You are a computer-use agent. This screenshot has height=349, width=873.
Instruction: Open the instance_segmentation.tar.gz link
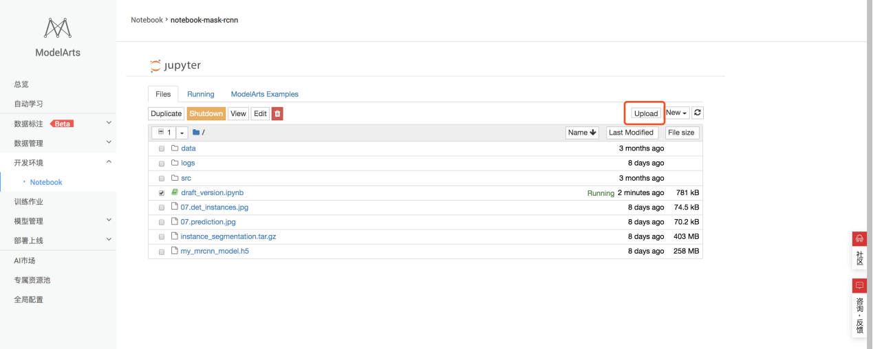coord(228,237)
